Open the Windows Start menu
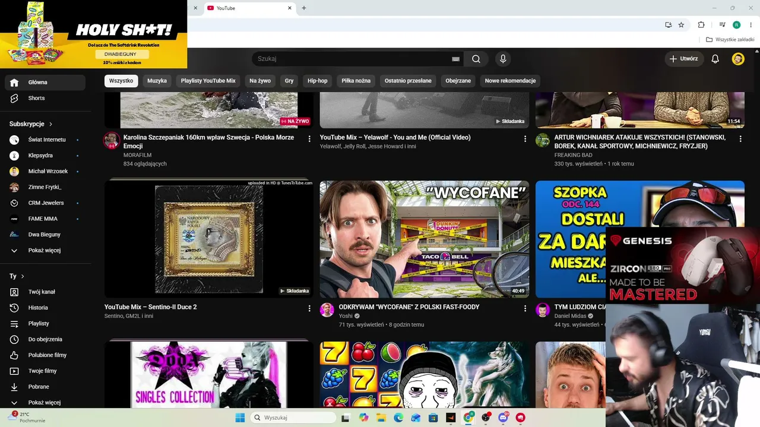The width and height of the screenshot is (760, 427). [240, 418]
